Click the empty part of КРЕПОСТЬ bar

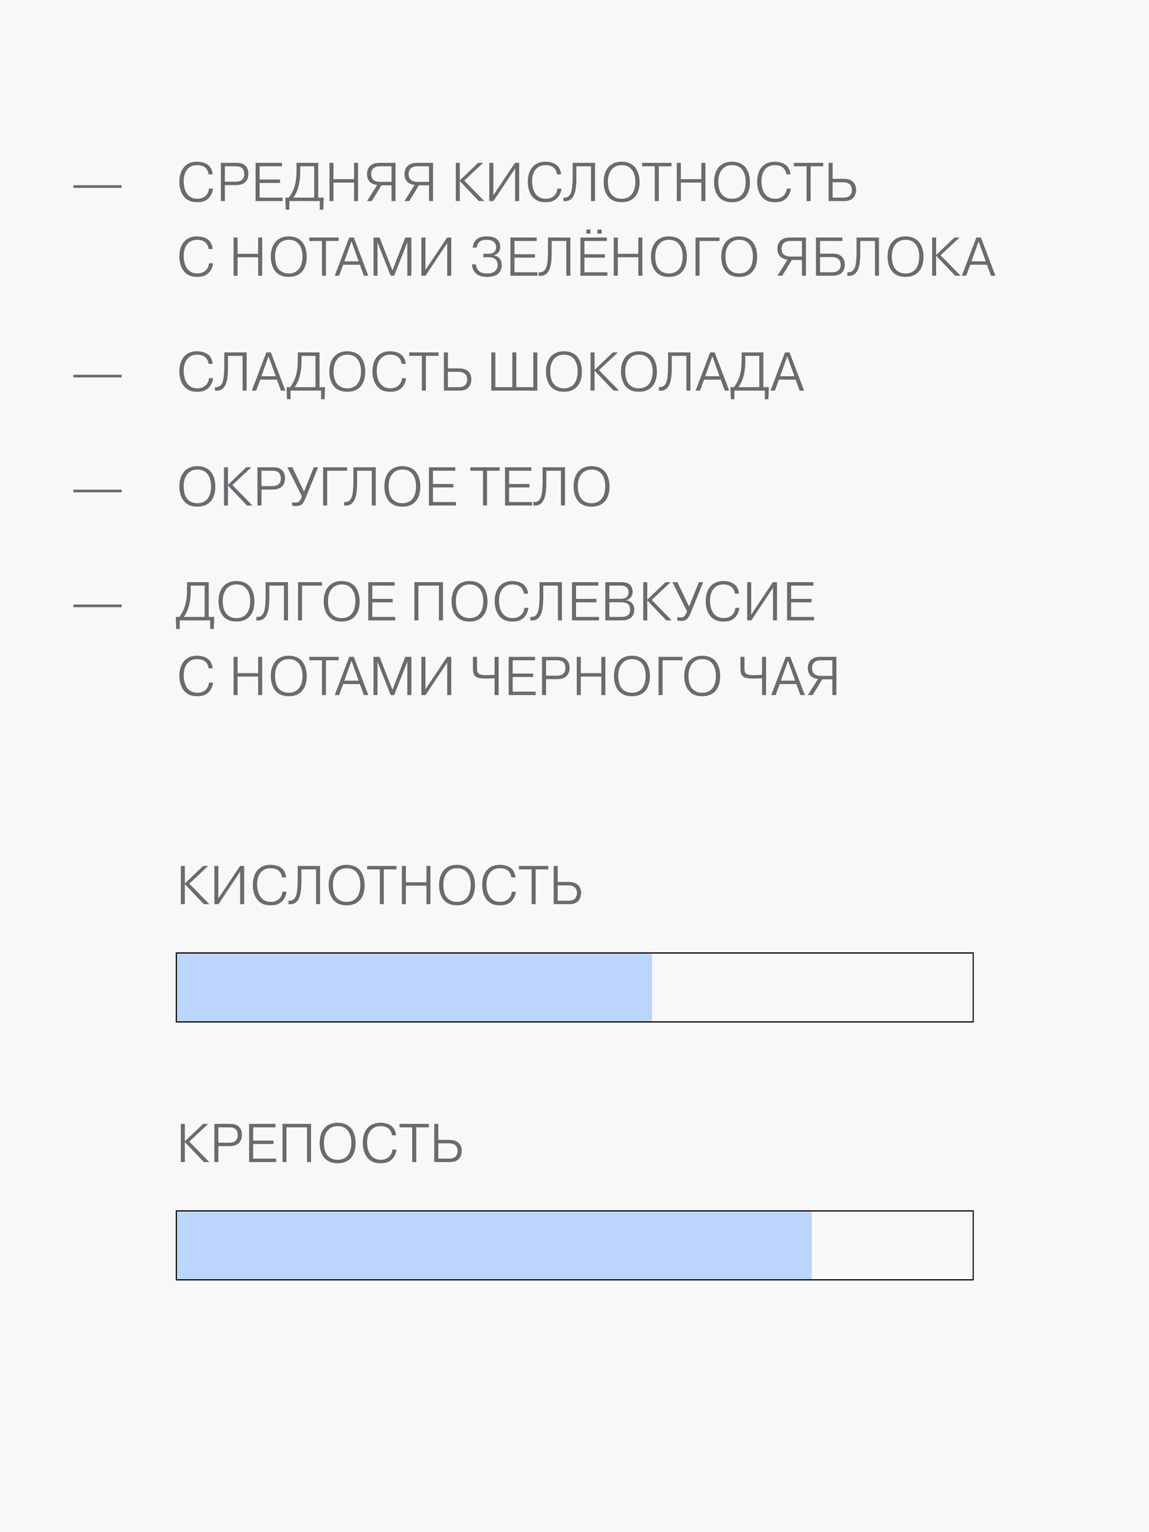pos(892,1246)
